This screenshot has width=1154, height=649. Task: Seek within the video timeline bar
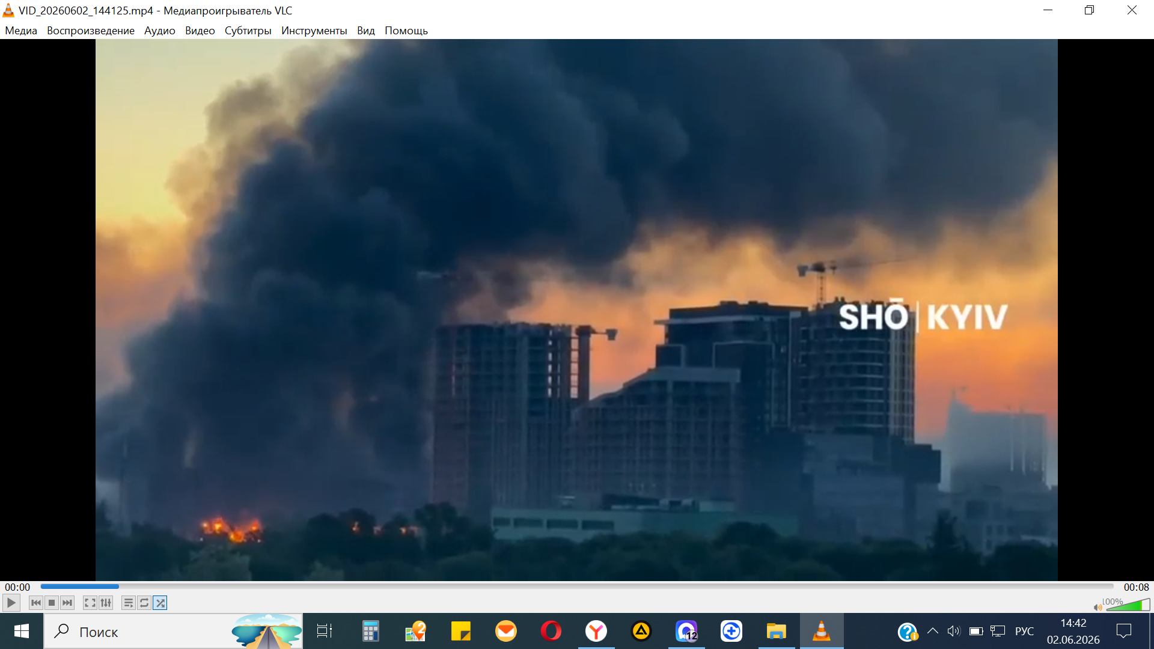(577, 587)
